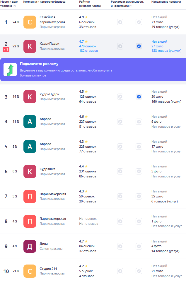
Task: Click '183 товара (услуги)' link
Action: [x=166, y=51]
